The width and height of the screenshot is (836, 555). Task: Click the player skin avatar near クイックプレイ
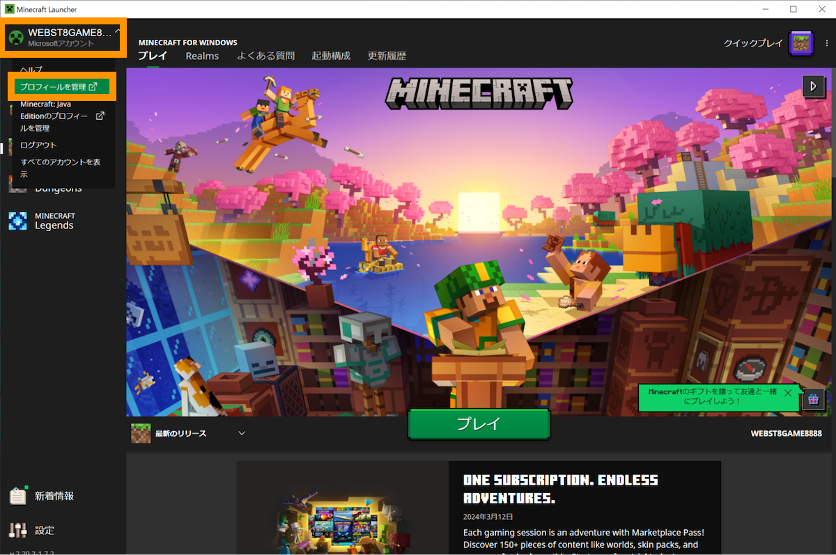[800, 42]
